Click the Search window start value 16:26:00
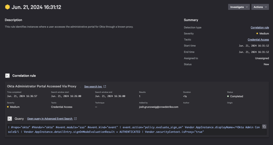 point(66,96)
